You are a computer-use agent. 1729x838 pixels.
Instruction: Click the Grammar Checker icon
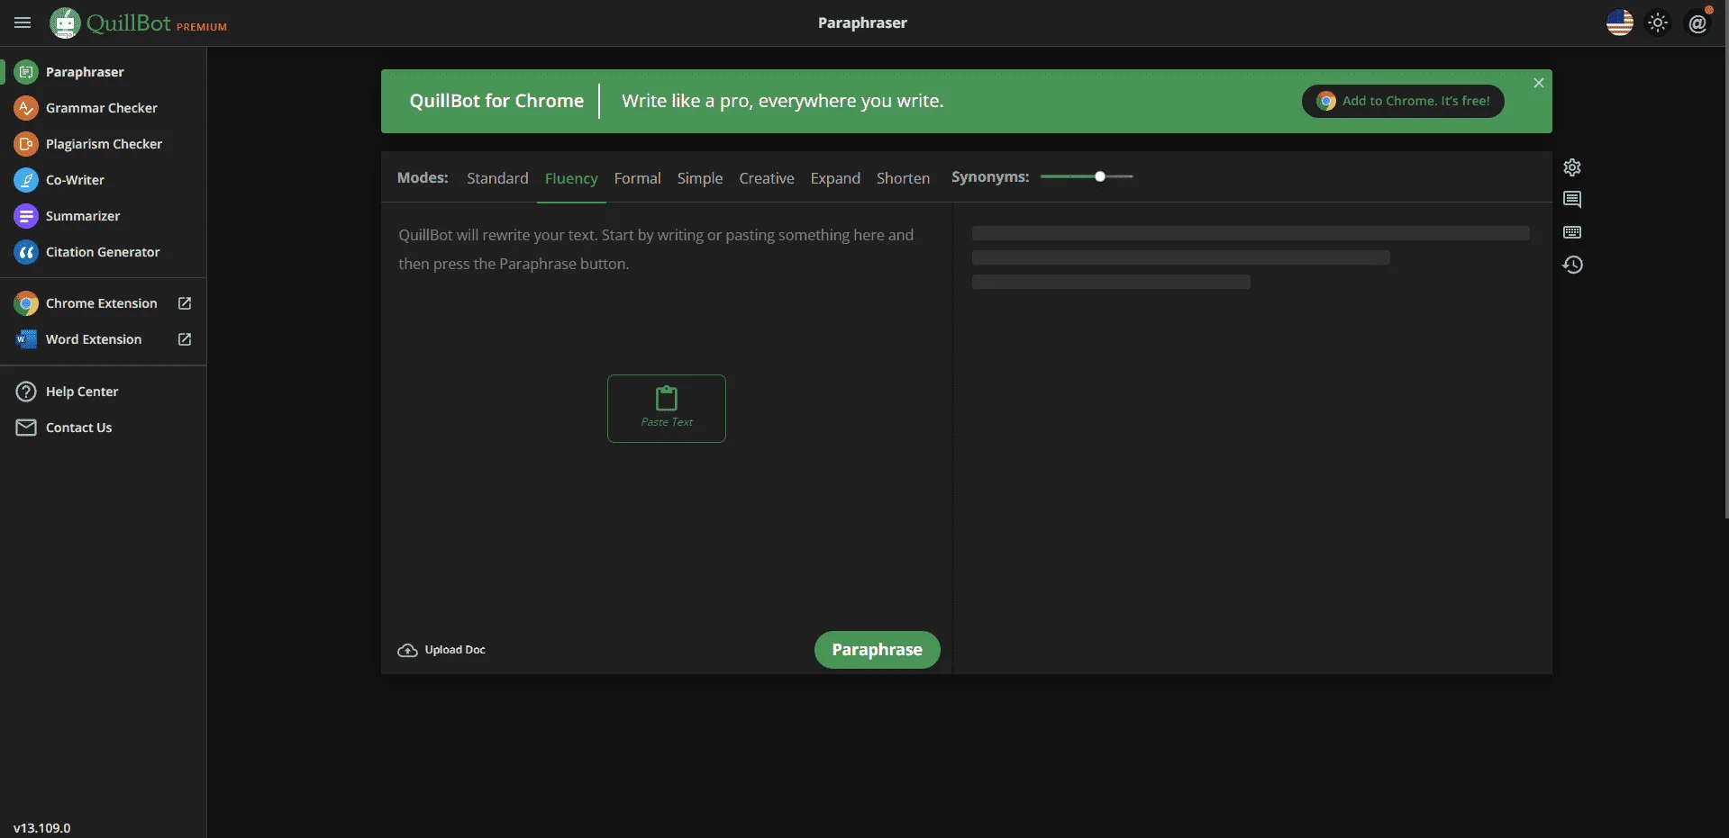(27, 108)
